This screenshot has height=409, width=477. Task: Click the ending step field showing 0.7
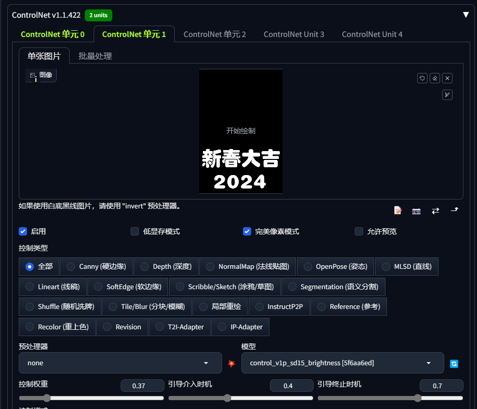point(442,386)
